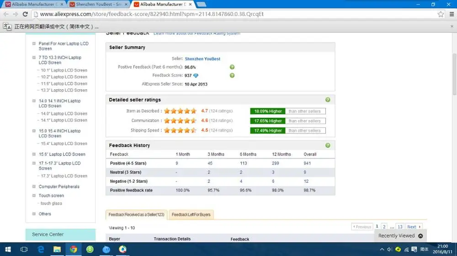This screenshot has width=457, height=256.
Task: Go back using the browser back arrow
Action: (6, 14)
